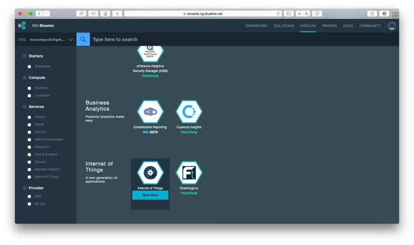Show Safari downloads icon
Screen dimensions: 414x245
click(x=384, y=13)
